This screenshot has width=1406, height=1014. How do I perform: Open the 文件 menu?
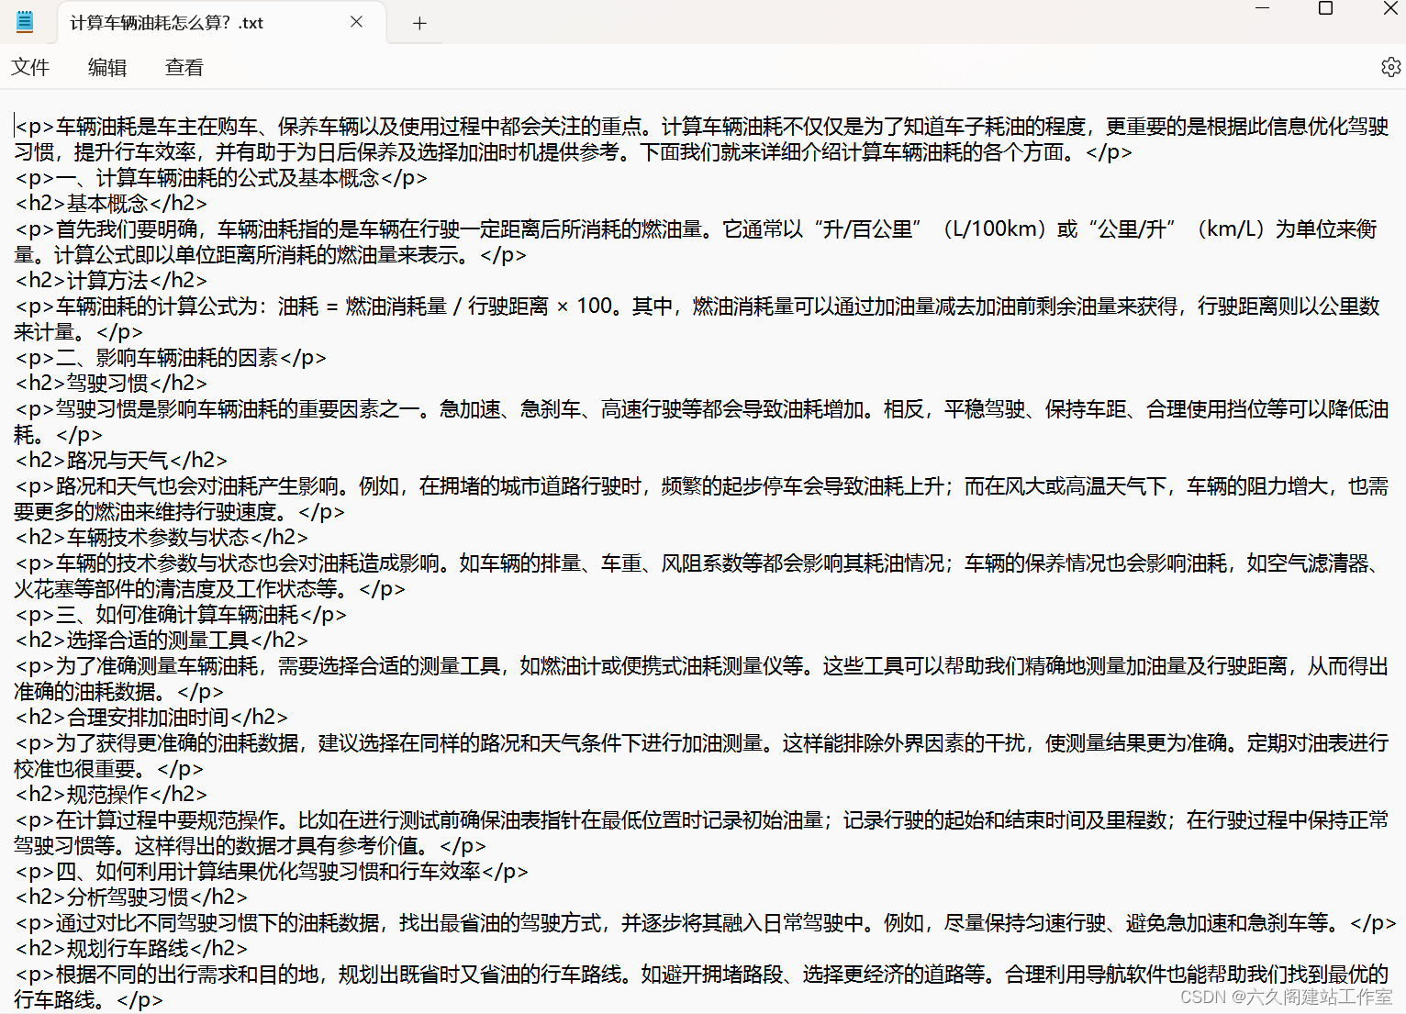(x=30, y=67)
